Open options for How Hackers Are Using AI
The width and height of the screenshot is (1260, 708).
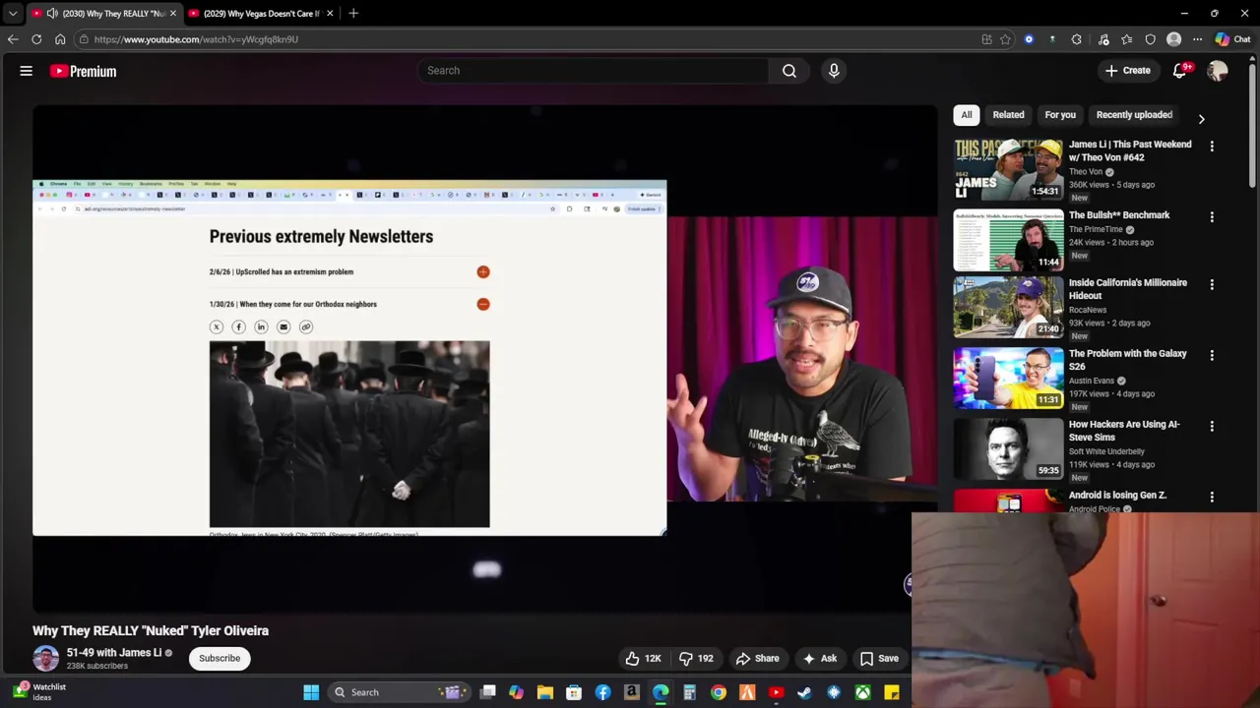(x=1212, y=427)
